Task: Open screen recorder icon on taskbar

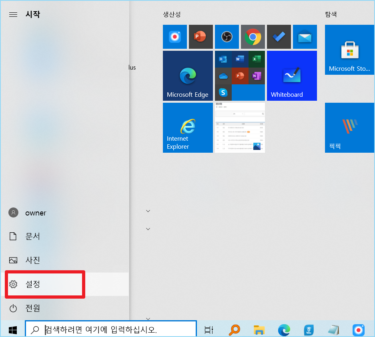Action: 359,330
